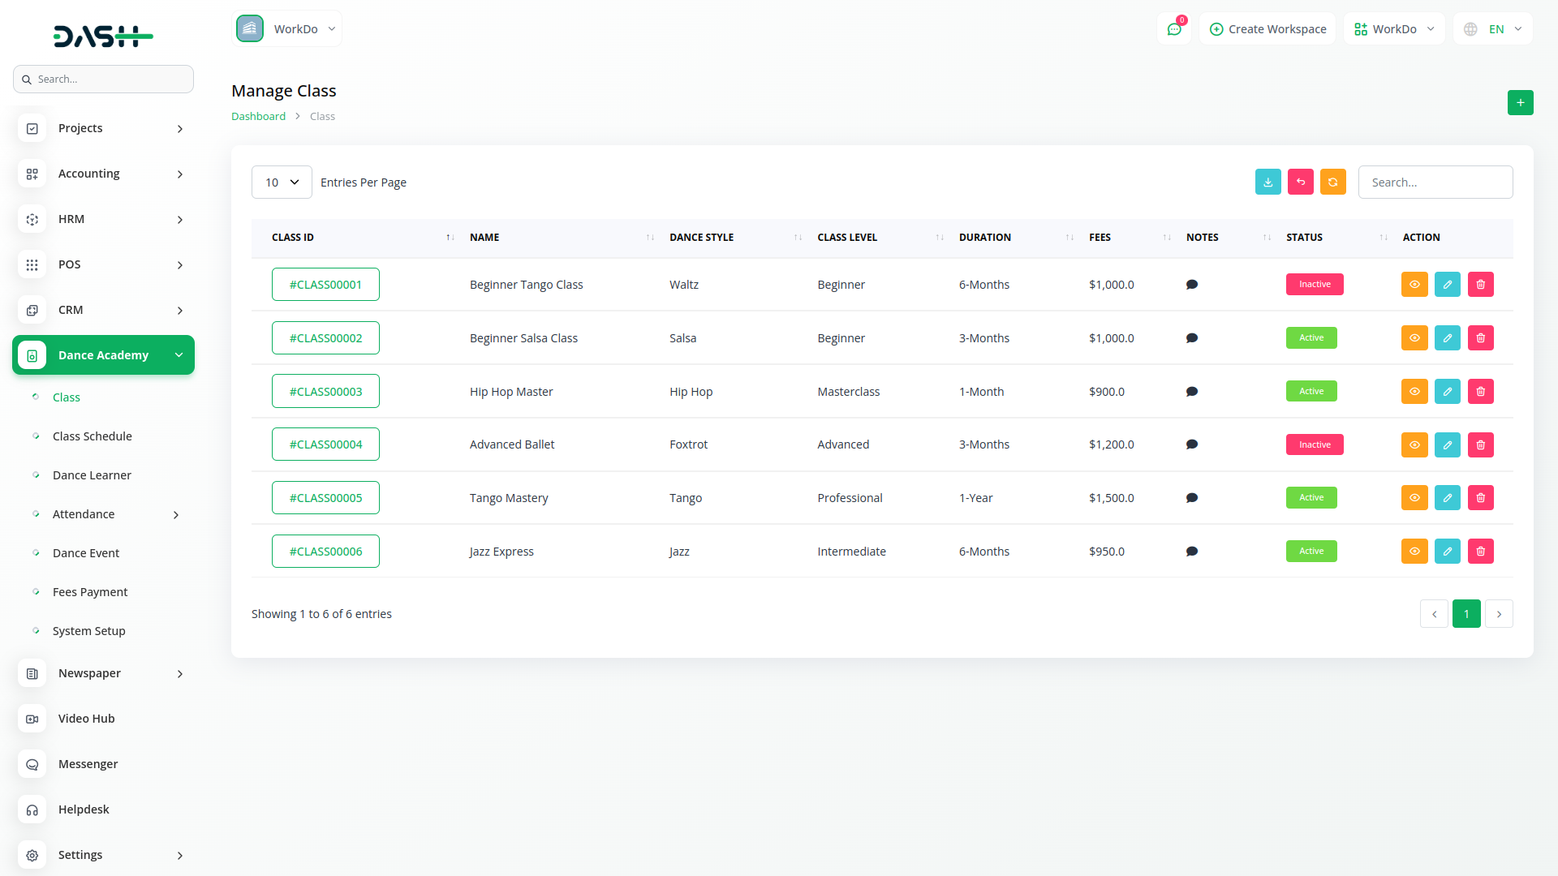
Task: Open notes icon for Tango Mastery
Action: click(1191, 498)
